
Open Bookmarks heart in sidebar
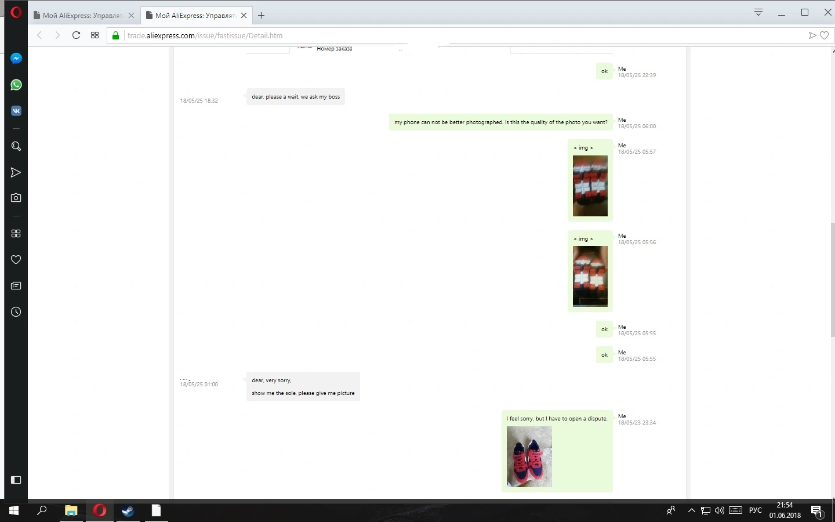pyautogui.click(x=16, y=259)
